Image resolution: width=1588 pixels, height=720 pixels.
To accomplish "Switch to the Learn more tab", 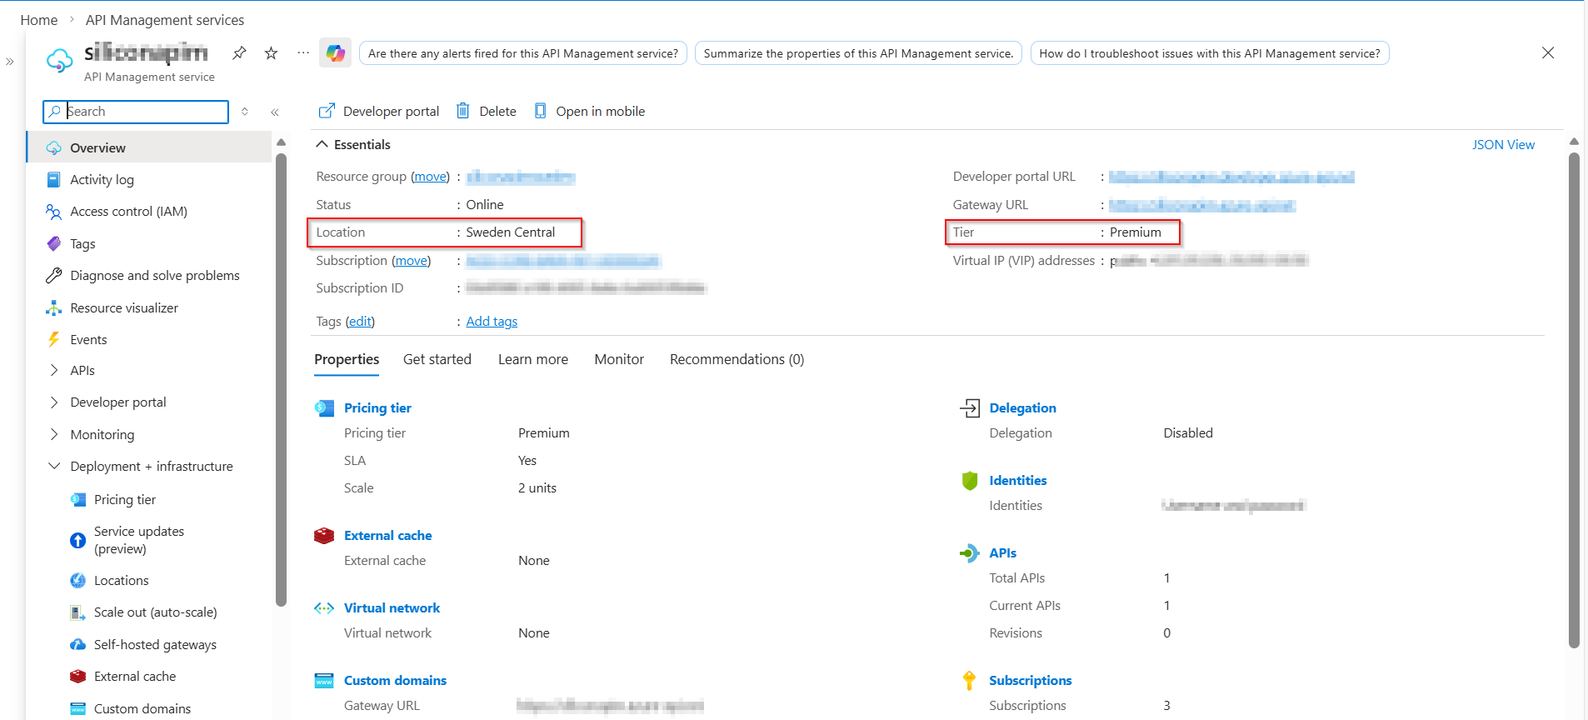I will click(533, 359).
